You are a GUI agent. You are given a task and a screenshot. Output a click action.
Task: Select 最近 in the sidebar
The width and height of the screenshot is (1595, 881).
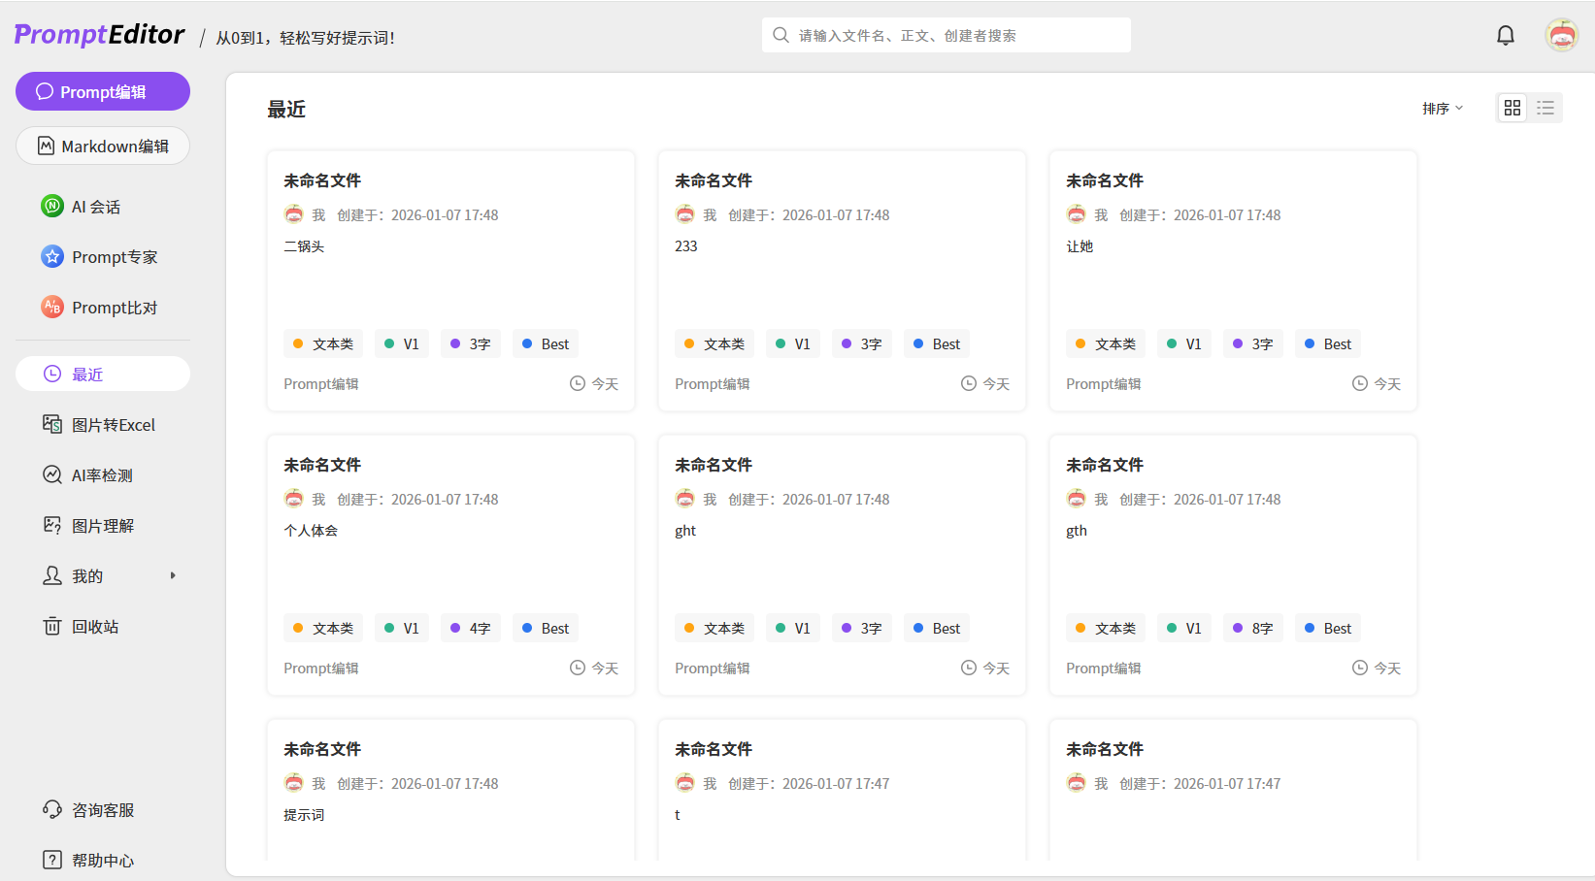coord(102,375)
